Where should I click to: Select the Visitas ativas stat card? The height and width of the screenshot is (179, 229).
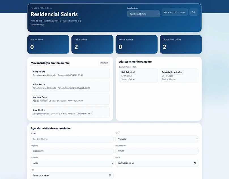coord(92,44)
